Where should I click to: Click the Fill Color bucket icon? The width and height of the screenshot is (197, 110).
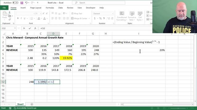coord(39,18)
